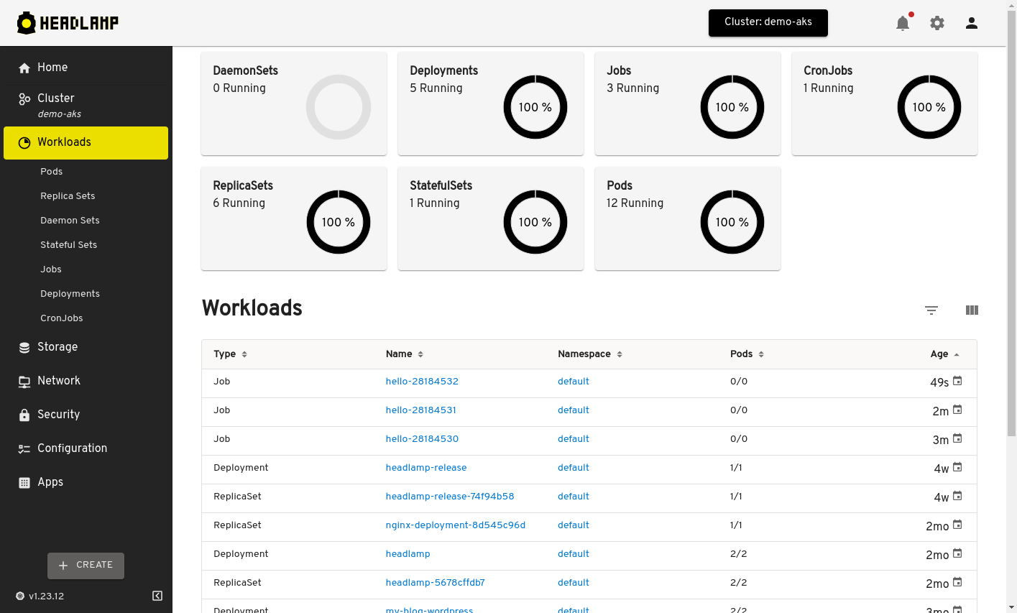Toggle sort order on the Age column

click(956, 354)
